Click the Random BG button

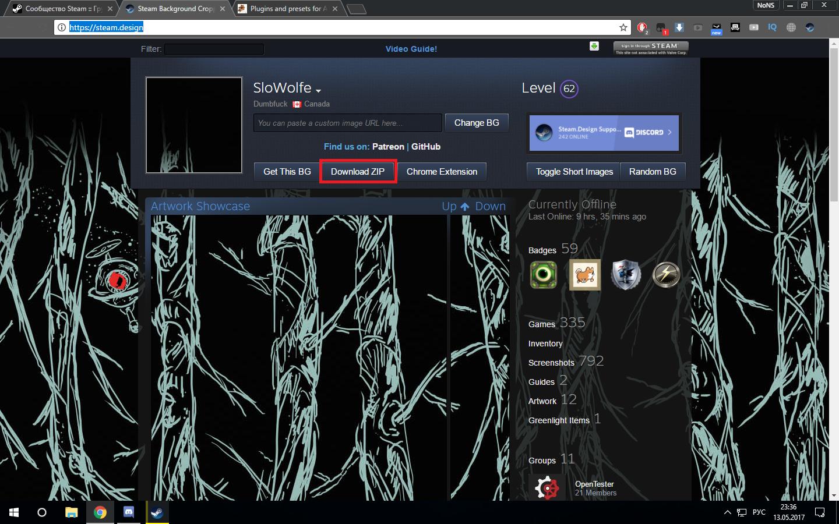click(653, 172)
